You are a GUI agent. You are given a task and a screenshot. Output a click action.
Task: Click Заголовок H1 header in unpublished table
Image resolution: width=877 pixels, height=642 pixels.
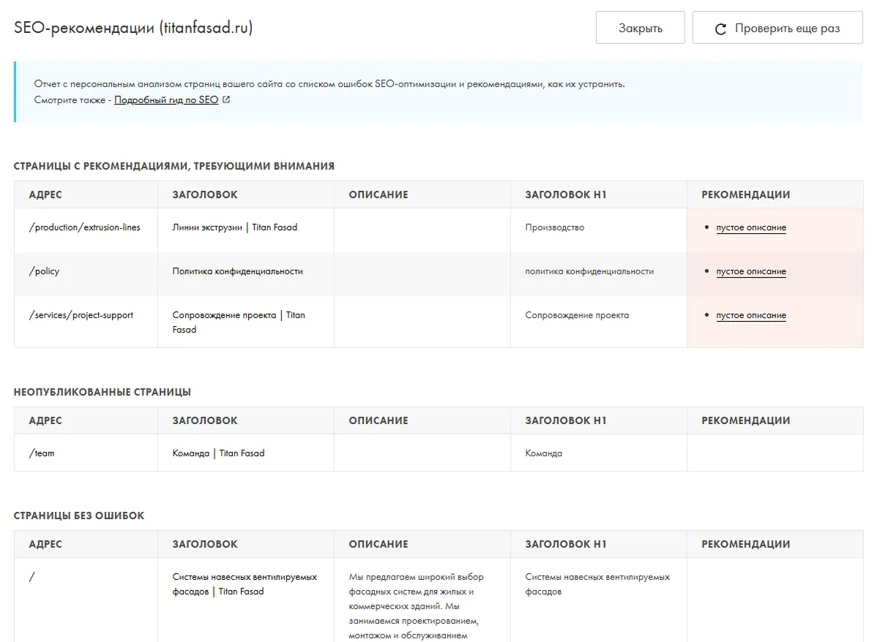pyautogui.click(x=565, y=420)
